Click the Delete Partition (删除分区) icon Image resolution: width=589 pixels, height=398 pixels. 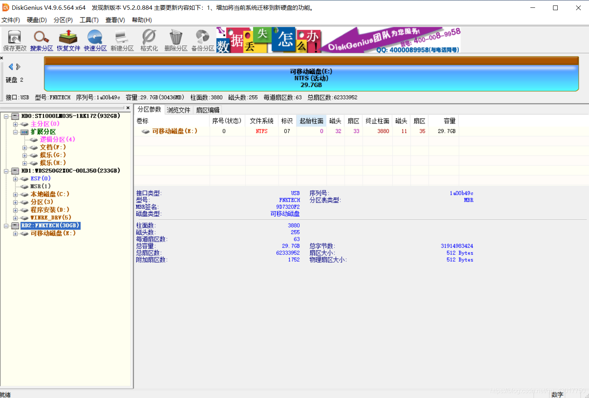176,40
